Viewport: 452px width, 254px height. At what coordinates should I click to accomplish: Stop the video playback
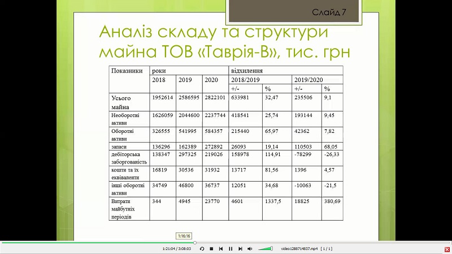click(x=211, y=248)
